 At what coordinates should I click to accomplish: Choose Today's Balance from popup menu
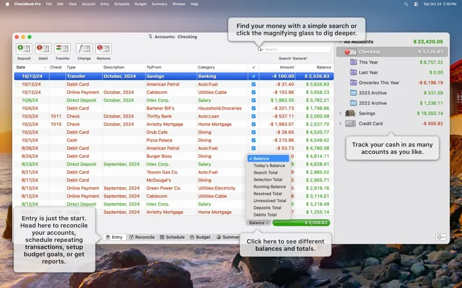(x=269, y=166)
